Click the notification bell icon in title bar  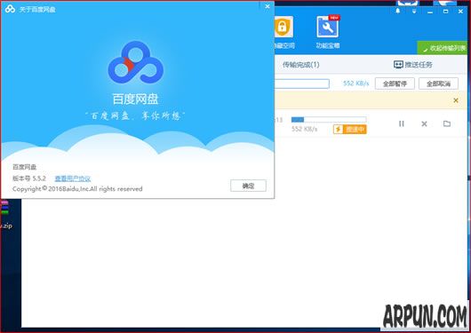pos(398,11)
